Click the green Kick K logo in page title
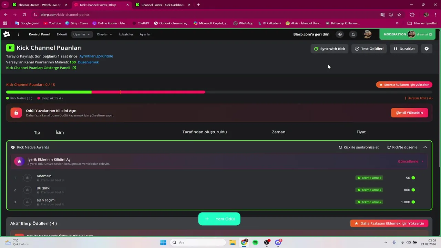Screen dimensions: 441x248 (x=10, y=48)
